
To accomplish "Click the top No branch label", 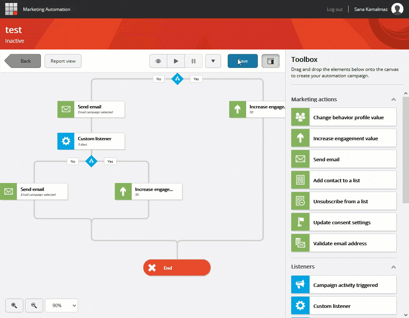I will (159, 79).
